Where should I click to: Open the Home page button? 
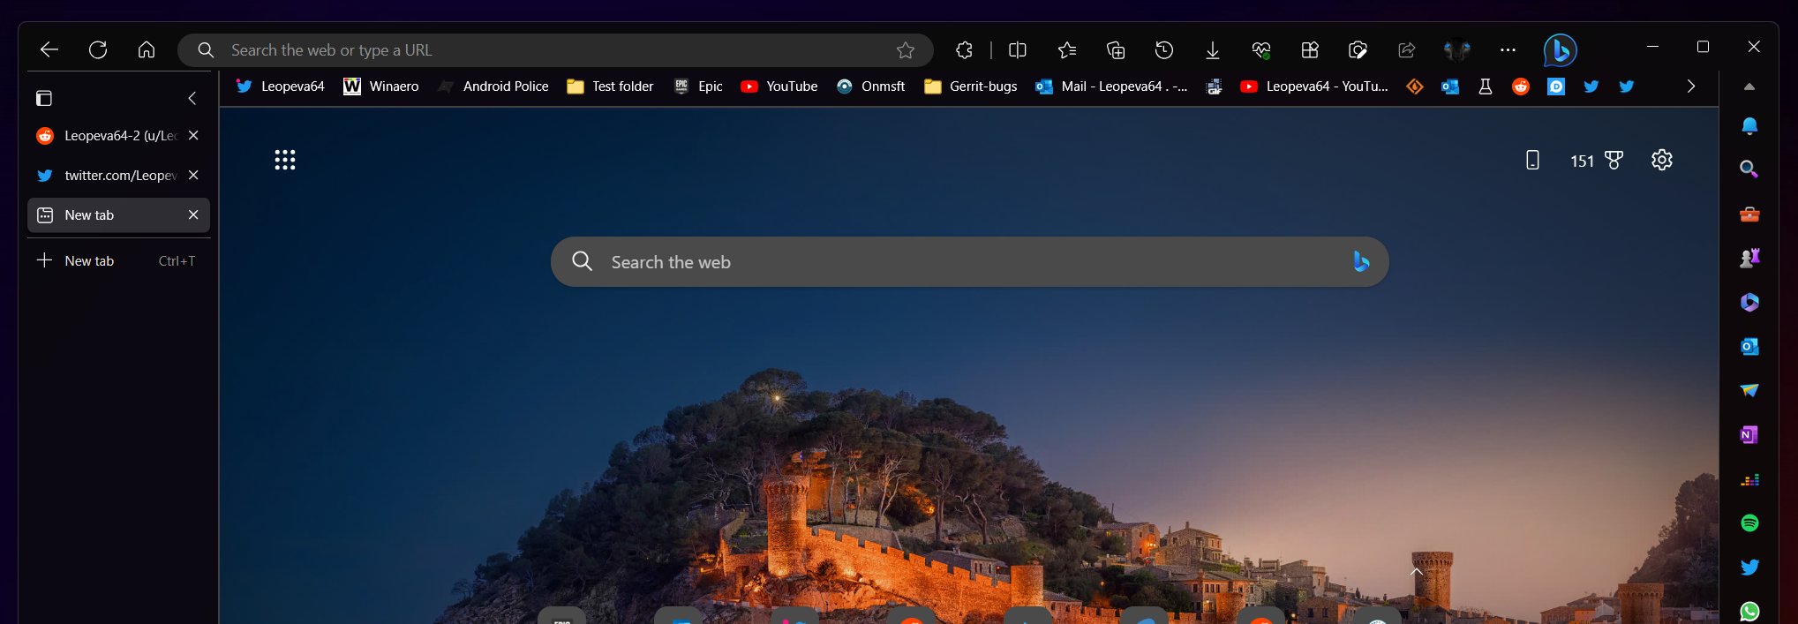point(147,50)
